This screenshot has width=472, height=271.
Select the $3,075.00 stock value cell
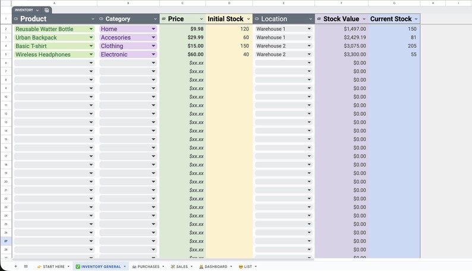(342, 46)
